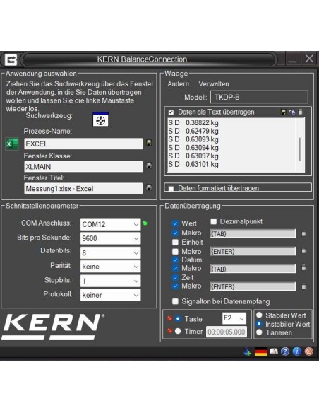This screenshot has width=319, height=413.
Task: Click the Timer interval field 00:00:05.000
Action: tap(227, 332)
